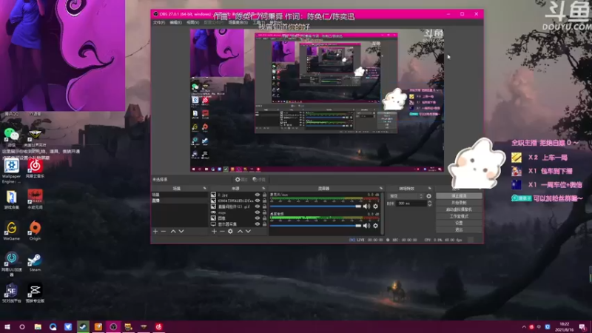Viewport: 592px width, 333px height.
Task: Switch to the OBS icon on the taskbar
Action: click(x=113, y=326)
